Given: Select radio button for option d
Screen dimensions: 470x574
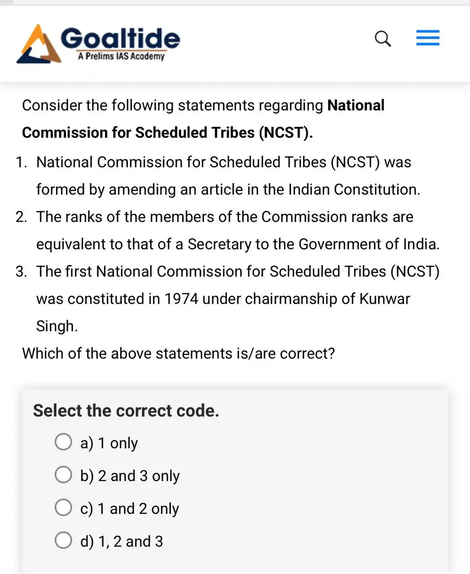Looking at the screenshot, I should pos(63,540).
